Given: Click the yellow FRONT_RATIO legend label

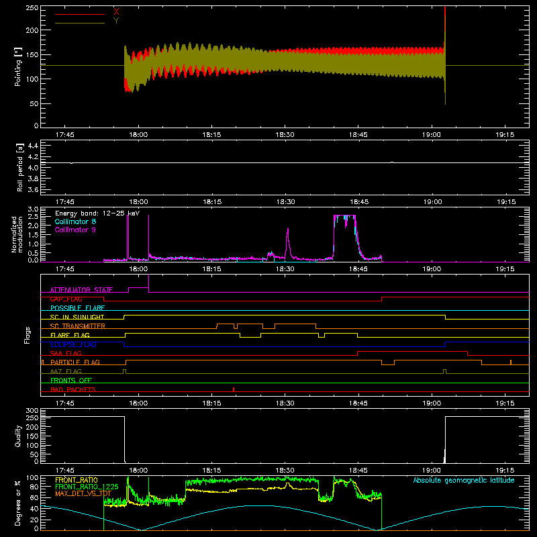Looking at the screenshot, I should 77,480.
